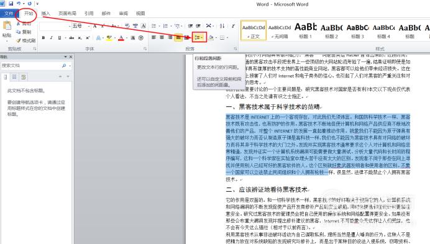Click the Paste (粘贴) clipboard icon
The width and height of the screenshot is (430, 244).
coord(7,25)
